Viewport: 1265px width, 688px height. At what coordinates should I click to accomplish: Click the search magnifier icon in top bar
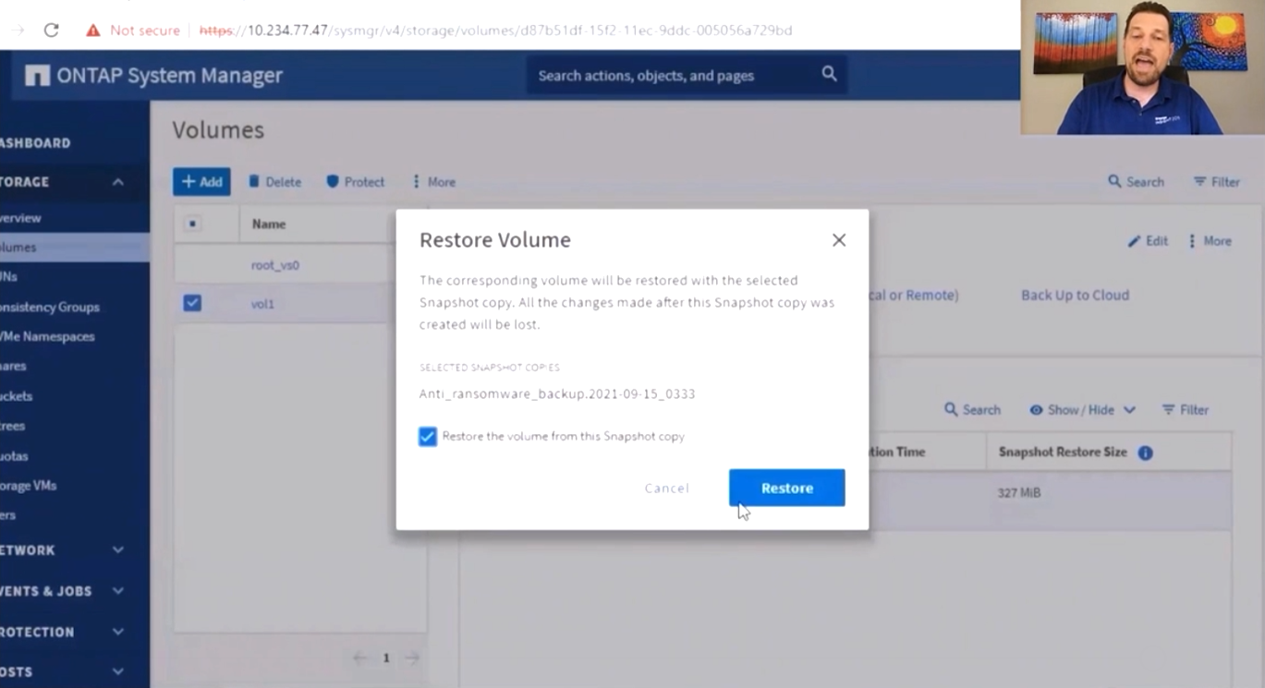click(829, 74)
